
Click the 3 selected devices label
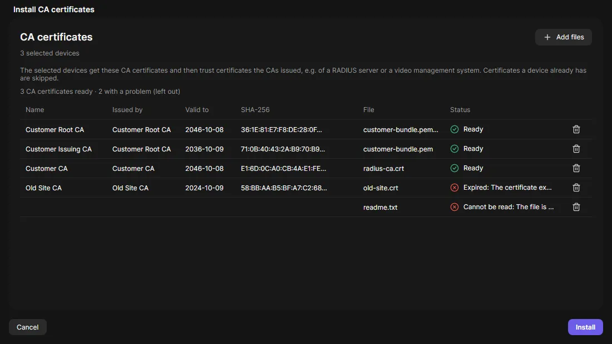click(50, 53)
